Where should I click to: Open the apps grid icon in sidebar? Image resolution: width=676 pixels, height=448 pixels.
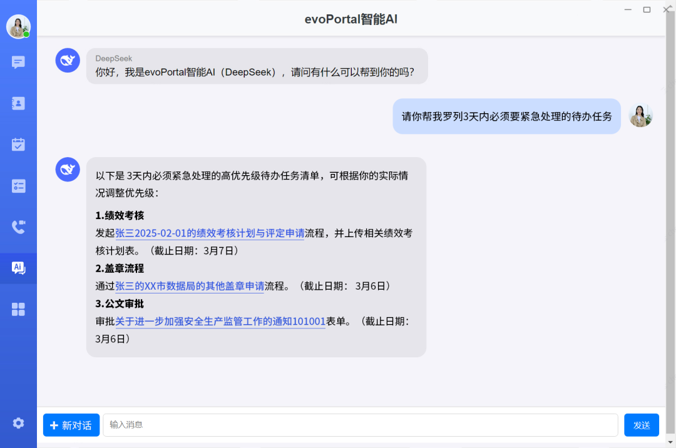point(18,309)
